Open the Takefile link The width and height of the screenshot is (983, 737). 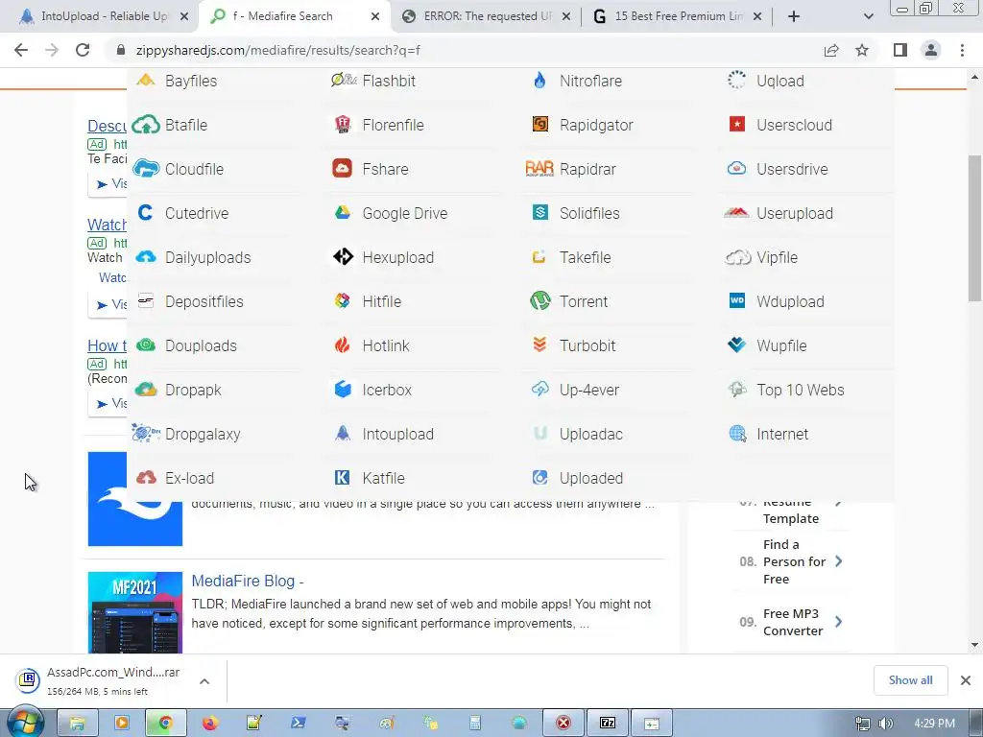coord(585,257)
